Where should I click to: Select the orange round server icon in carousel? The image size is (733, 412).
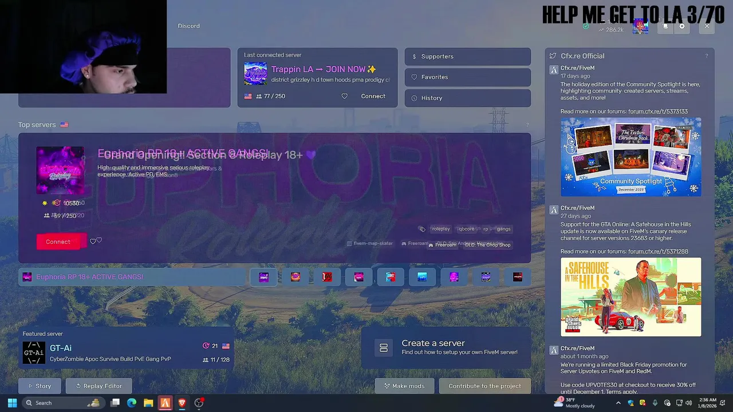click(x=295, y=277)
